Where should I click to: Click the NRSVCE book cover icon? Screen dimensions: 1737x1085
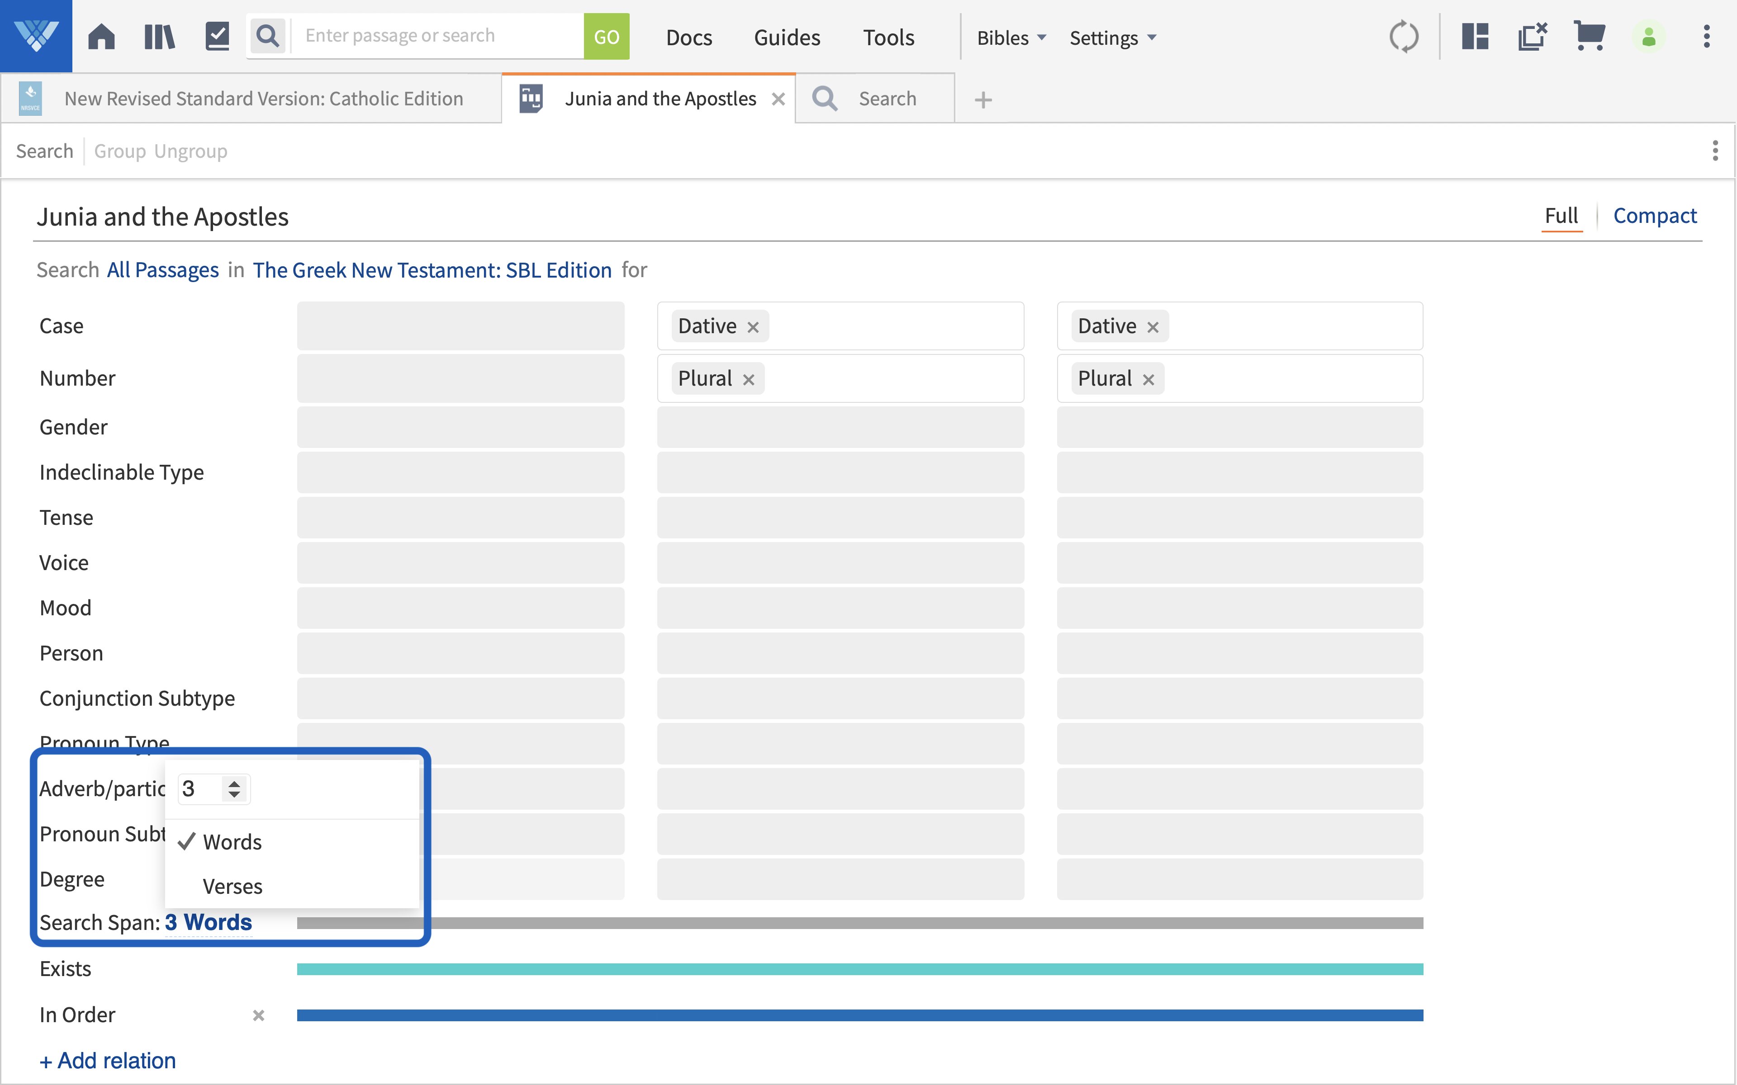click(30, 98)
